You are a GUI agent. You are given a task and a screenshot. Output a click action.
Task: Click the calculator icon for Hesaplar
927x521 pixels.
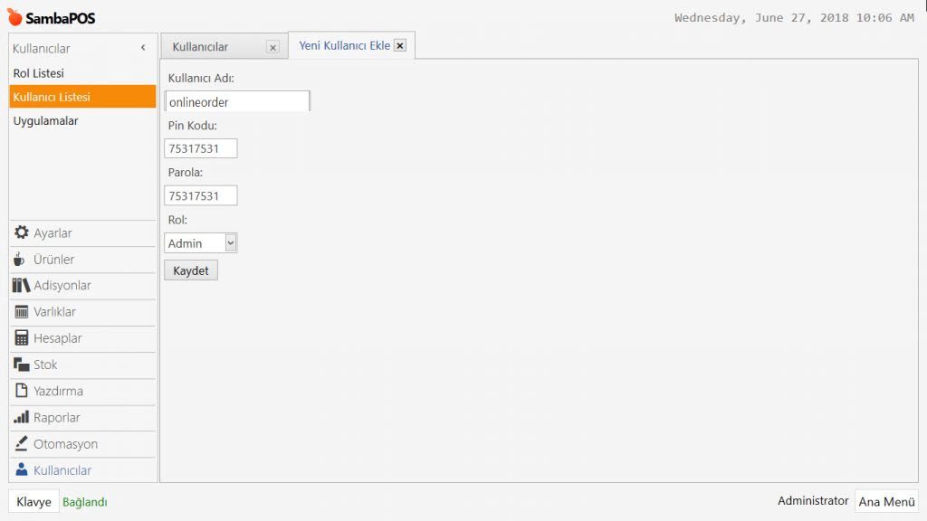point(22,338)
